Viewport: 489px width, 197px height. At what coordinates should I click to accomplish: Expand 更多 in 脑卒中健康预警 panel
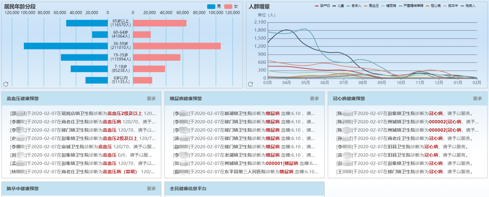coord(151,189)
